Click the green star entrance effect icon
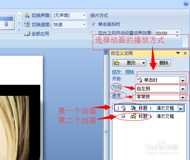190x160 pixels. tap(134, 108)
